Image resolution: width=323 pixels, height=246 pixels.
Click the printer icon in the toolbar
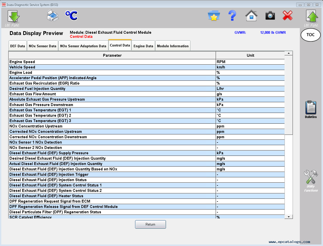click(53, 16)
